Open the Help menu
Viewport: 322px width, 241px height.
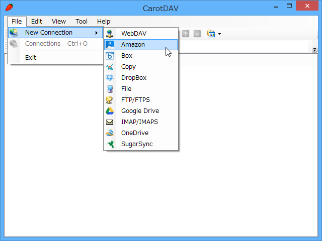point(104,22)
